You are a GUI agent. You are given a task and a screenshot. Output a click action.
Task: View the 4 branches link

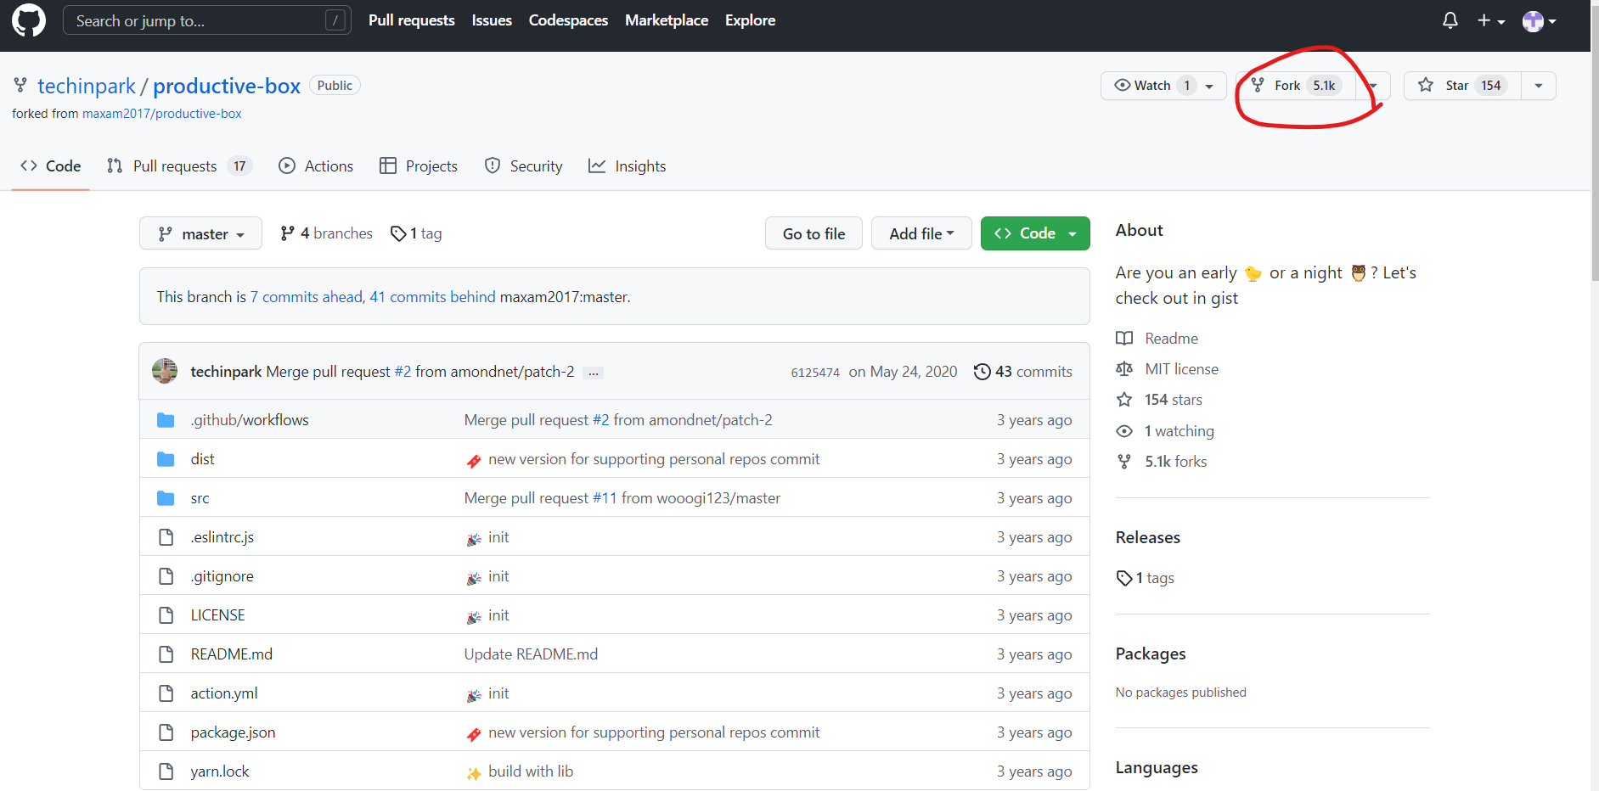326,233
